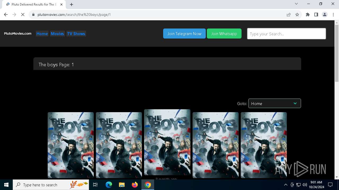Screen dimensions: 339x190
Task: Open the Extensions puzzle icon
Action: coord(308,15)
